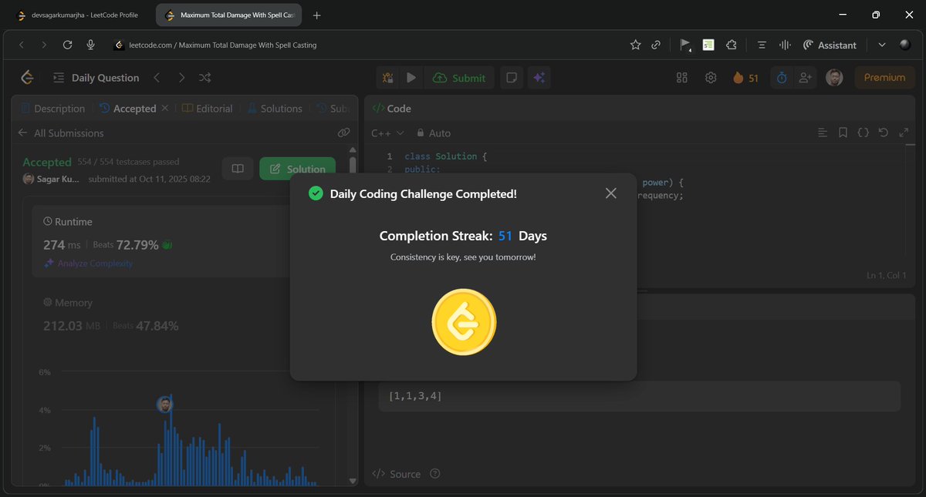The image size is (926, 497).
Task: Open the browser Assistant
Action: (830, 45)
